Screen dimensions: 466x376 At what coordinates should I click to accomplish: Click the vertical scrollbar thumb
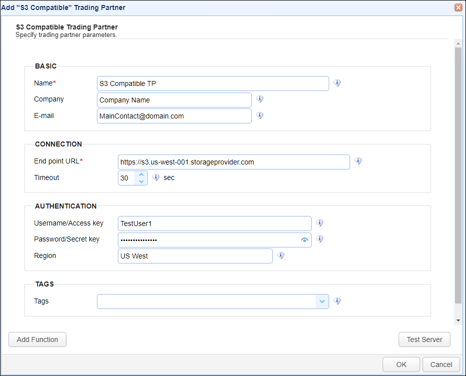coord(458,175)
